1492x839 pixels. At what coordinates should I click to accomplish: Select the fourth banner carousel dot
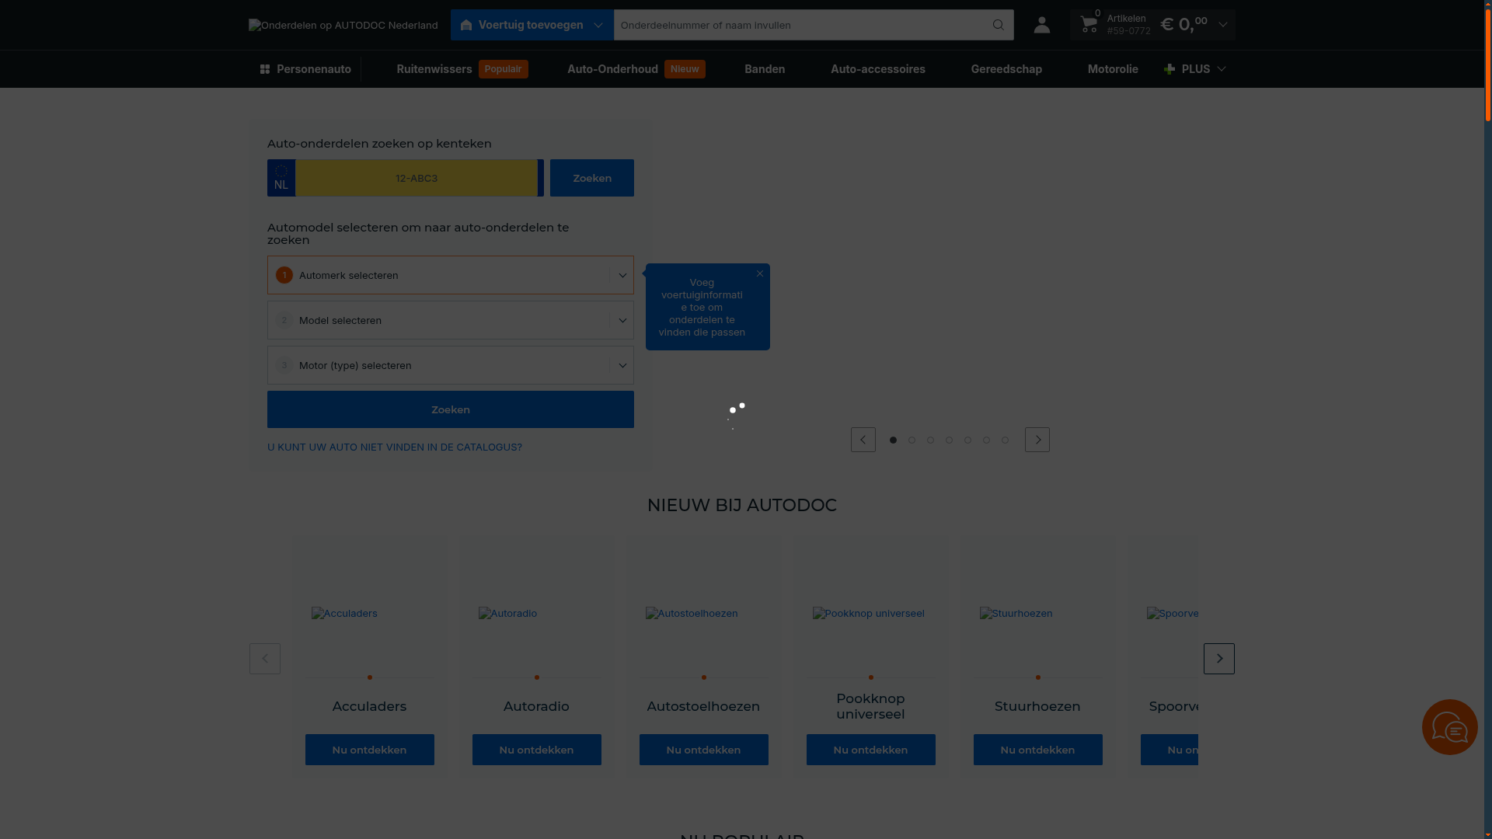click(949, 440)
